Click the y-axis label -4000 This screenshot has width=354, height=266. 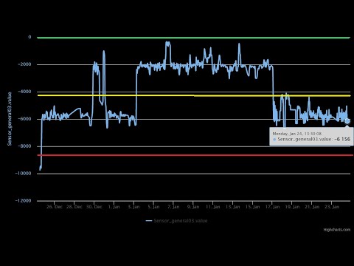[x=24, y=92]
